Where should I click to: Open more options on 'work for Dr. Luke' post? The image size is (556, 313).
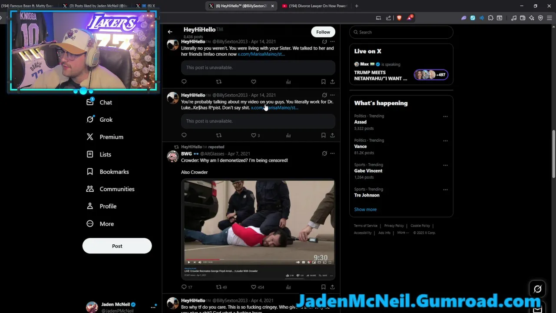(x=332, y=95)
